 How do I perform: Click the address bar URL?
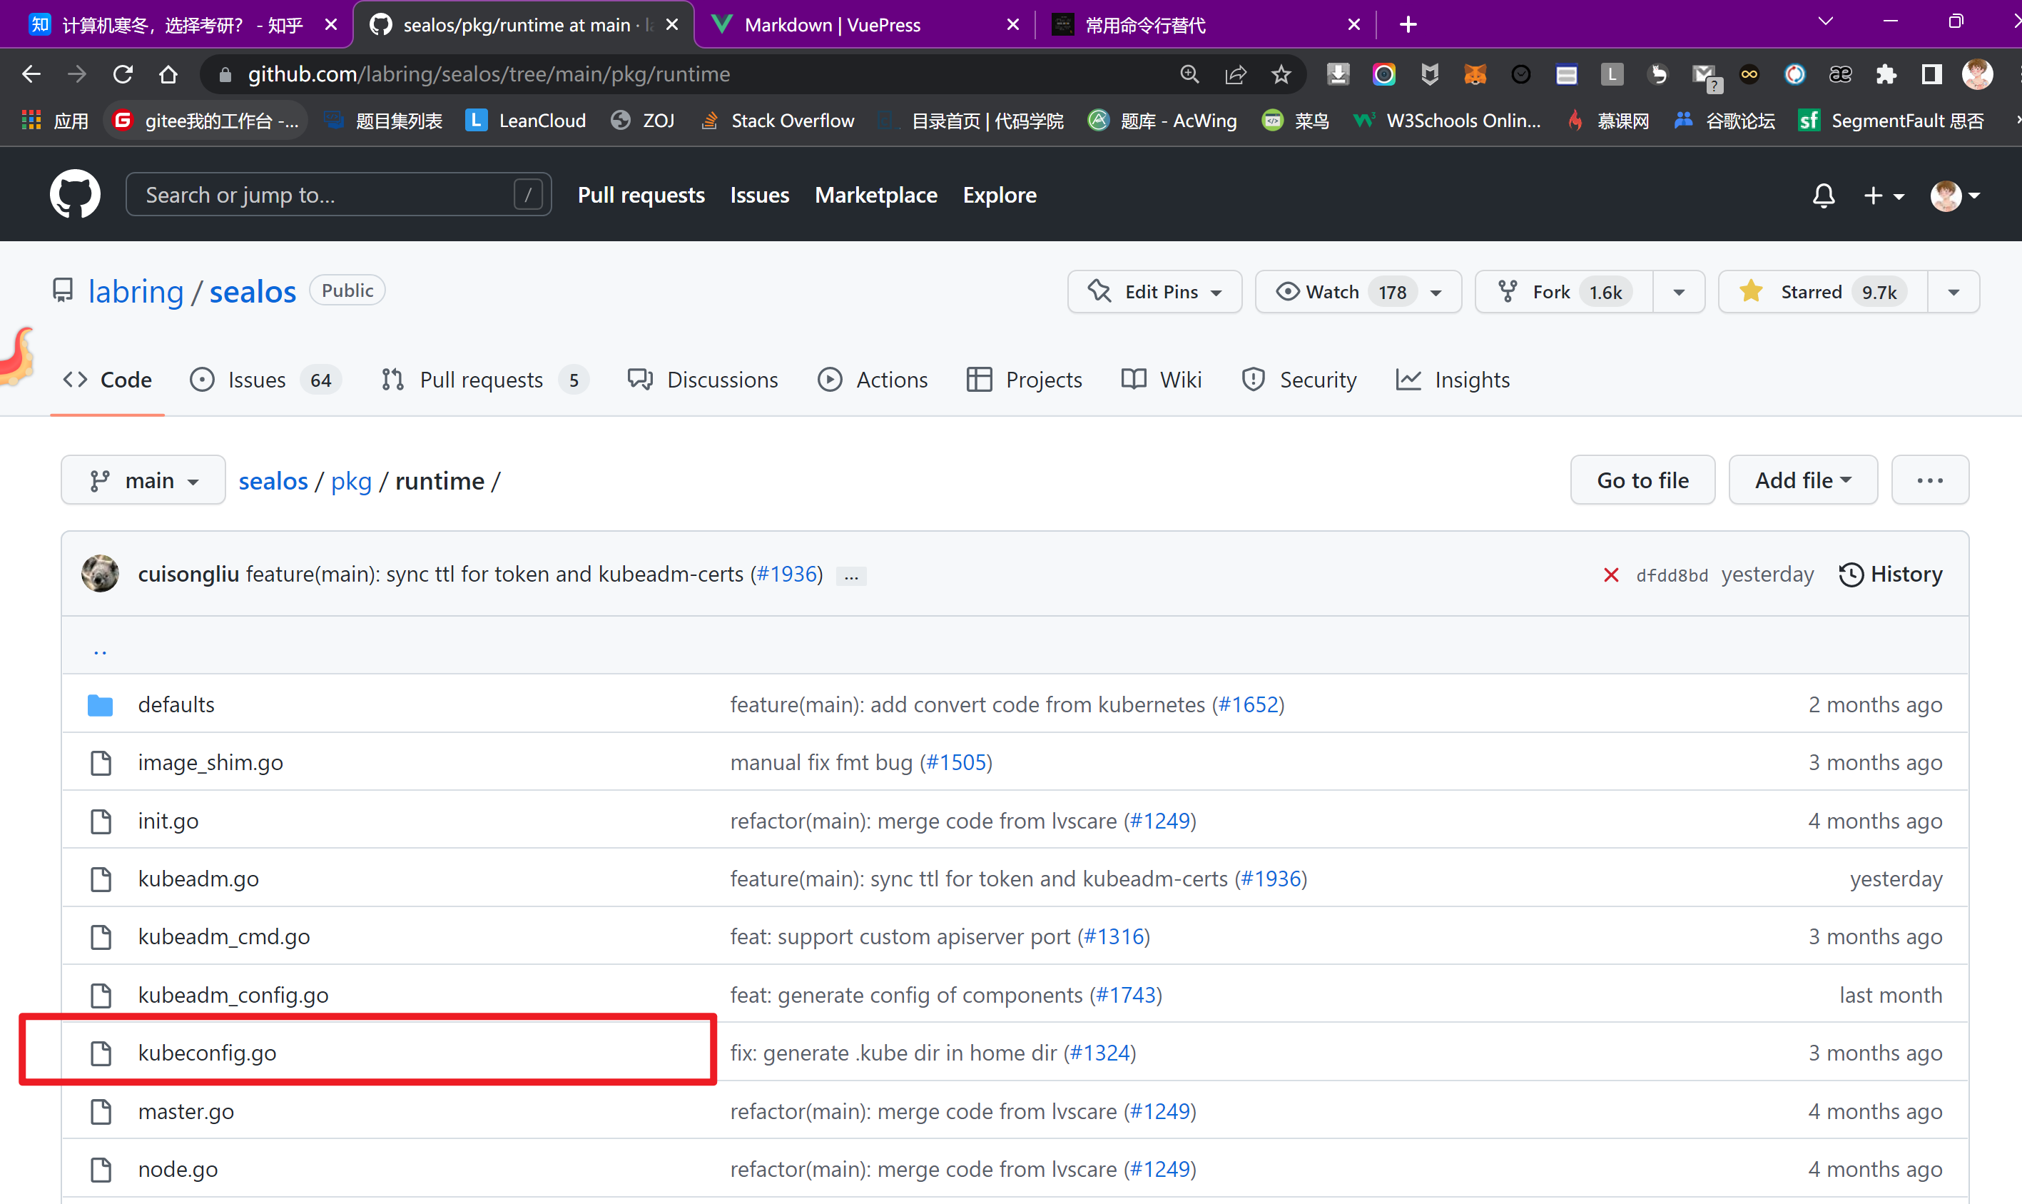[x=488, y=75]
